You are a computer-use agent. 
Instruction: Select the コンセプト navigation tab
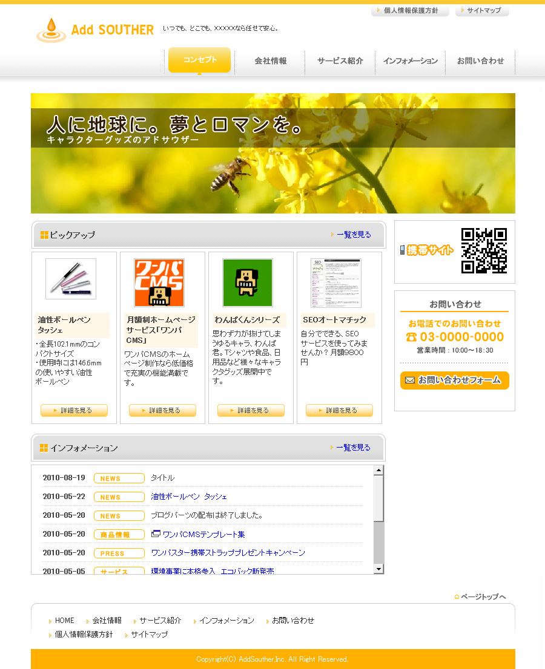[x=199, y=60]
